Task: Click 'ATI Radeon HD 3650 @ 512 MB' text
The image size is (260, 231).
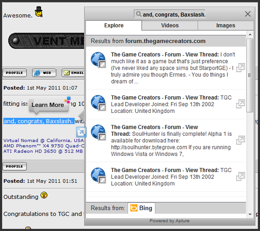Action: (x=43, y=151)
